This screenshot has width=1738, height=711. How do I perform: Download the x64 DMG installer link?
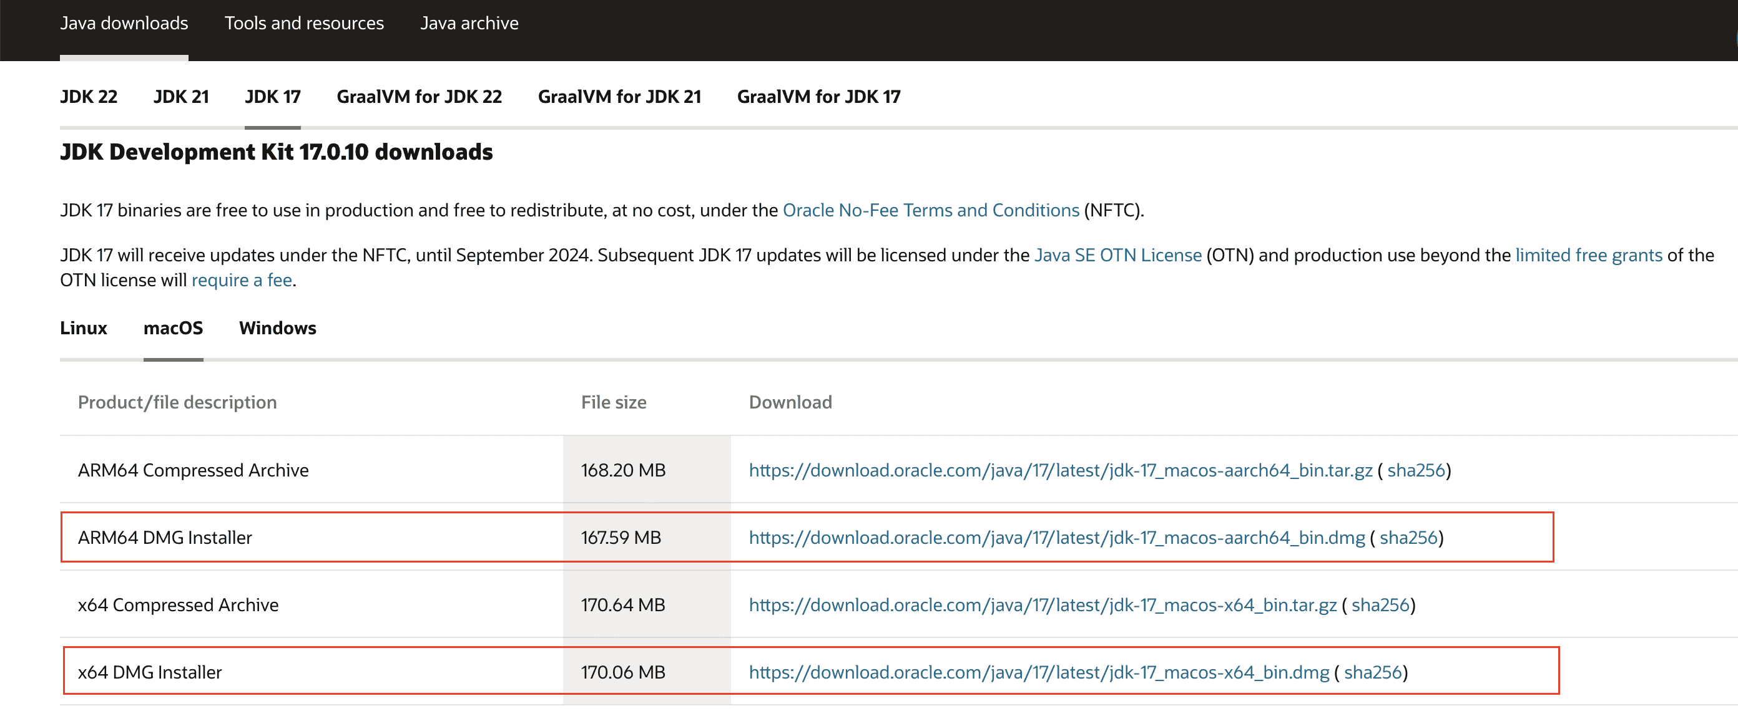(1038, 672)
